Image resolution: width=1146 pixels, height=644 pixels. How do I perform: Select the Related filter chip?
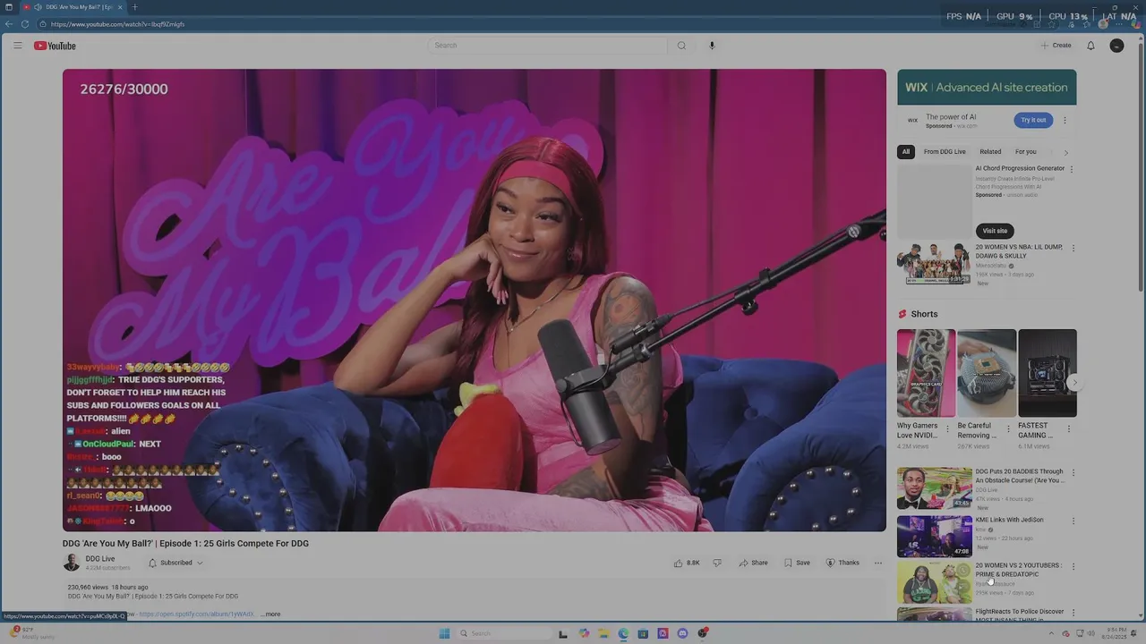pos(990,152)
